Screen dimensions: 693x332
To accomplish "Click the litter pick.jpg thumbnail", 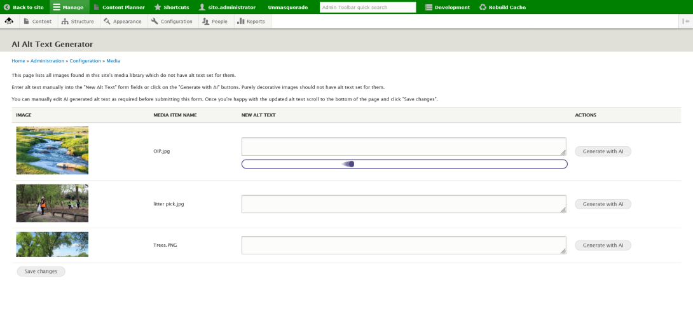I will click(x=52, y=204).
